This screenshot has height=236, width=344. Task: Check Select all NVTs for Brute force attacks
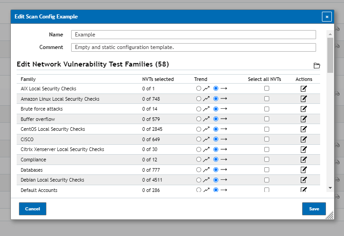(x=267, y=109)
